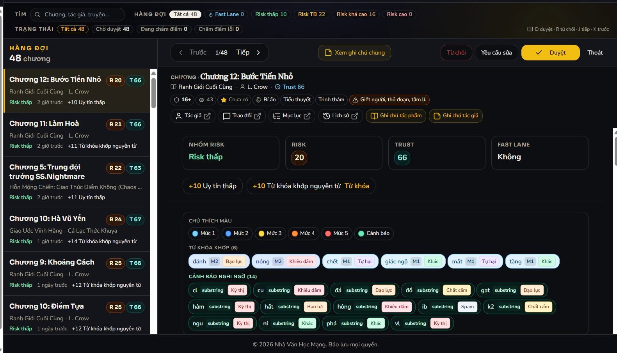Open the external link icon beside Trao đổi
The image size is (617, 353).
click(258, 116)
